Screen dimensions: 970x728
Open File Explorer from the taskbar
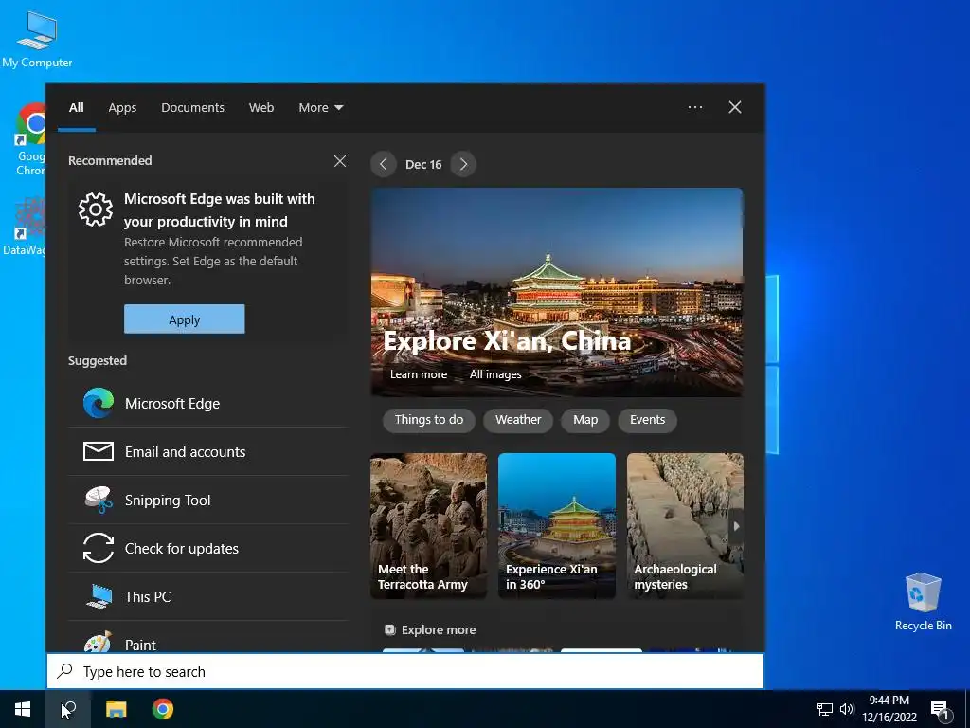tap(116, 709)
